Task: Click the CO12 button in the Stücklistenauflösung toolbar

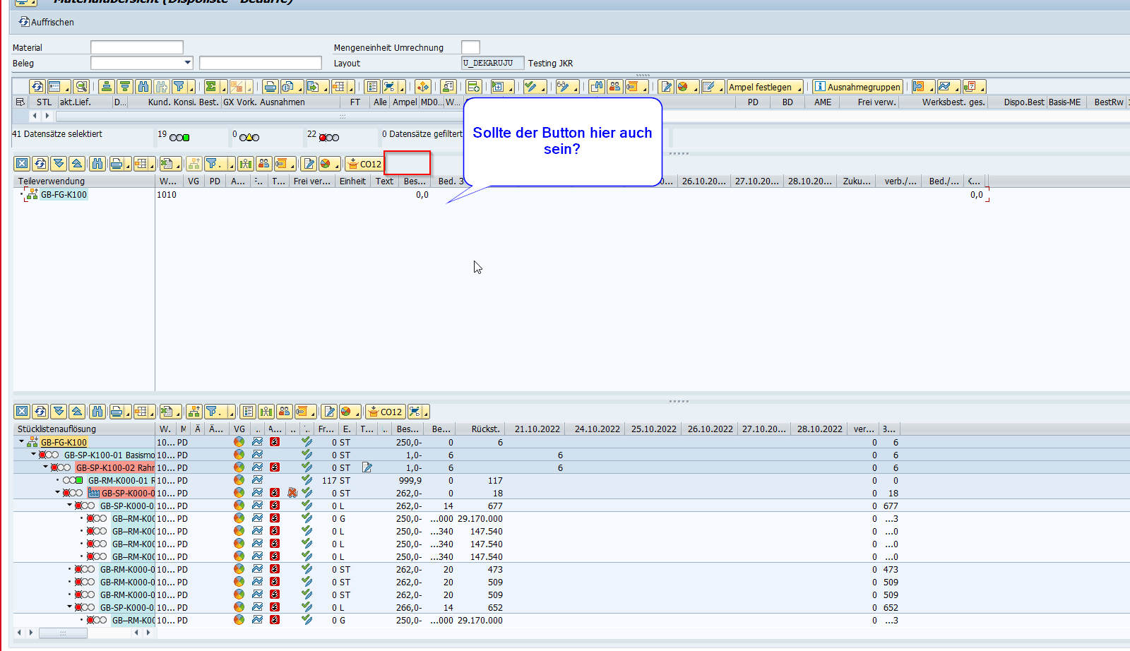Action: pos(384,412)
